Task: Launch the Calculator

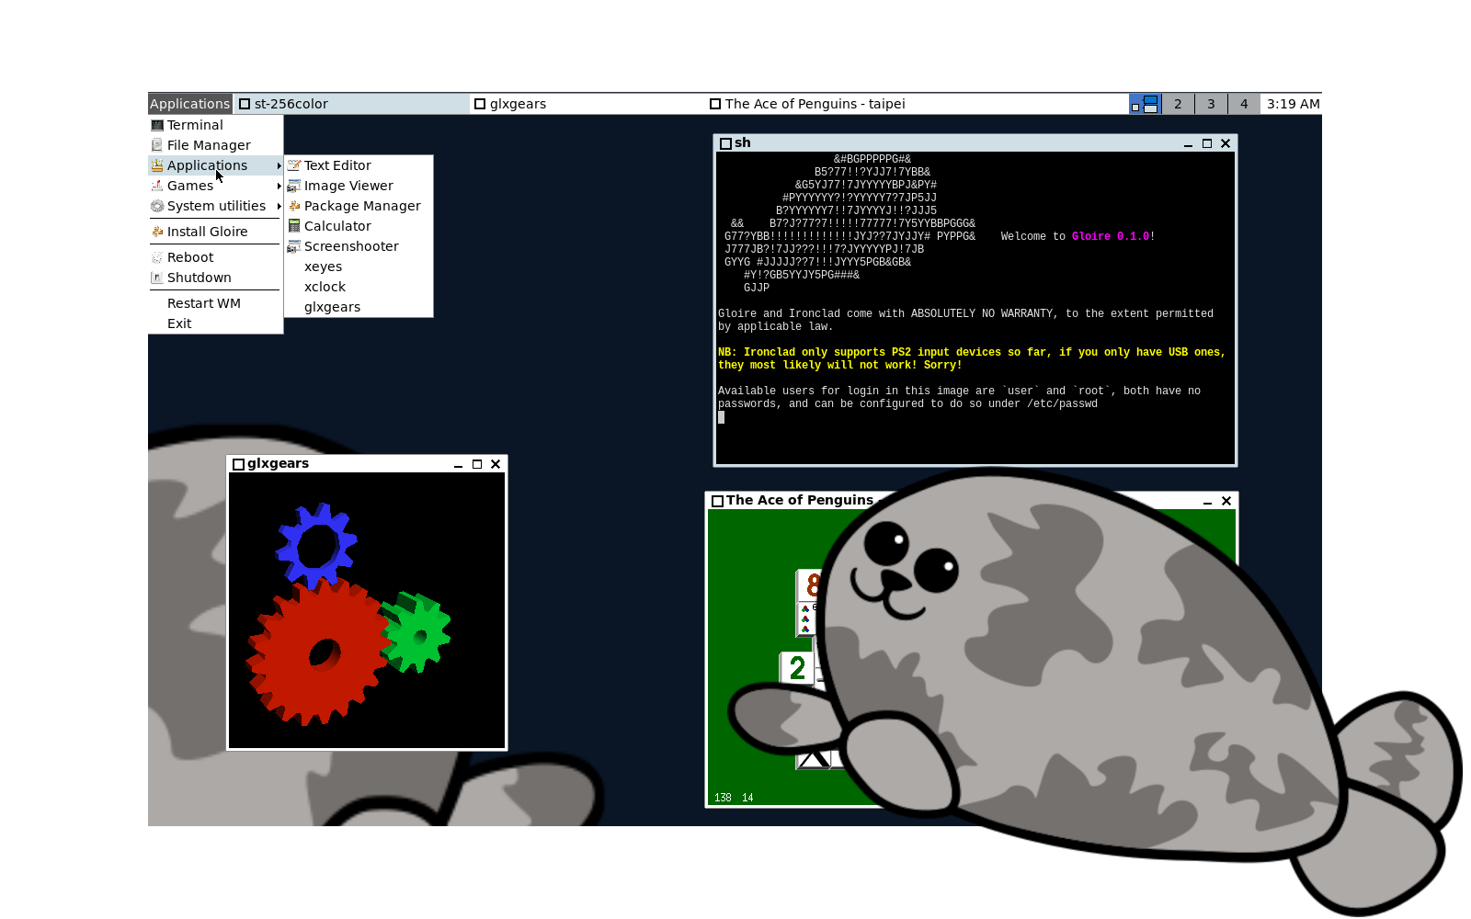Action: click(338, 225)
